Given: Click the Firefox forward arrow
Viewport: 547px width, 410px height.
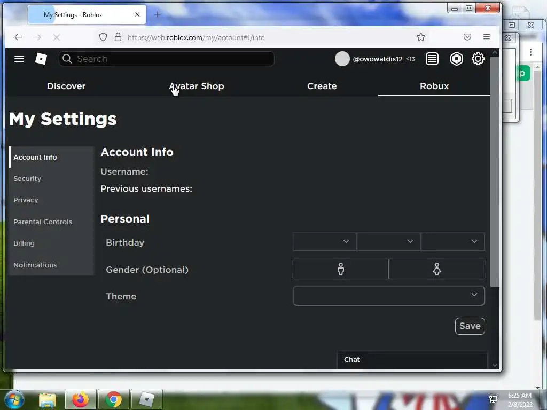Looking at the screenshot, I should pos(37,37).
